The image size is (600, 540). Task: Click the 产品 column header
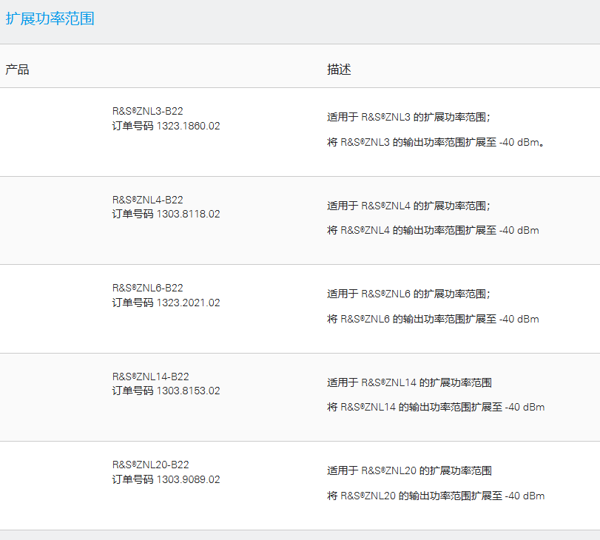tap(17, 70)
